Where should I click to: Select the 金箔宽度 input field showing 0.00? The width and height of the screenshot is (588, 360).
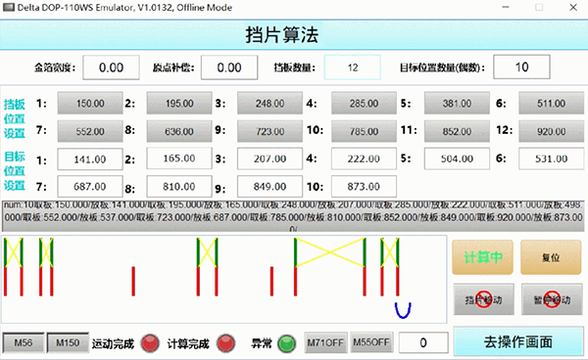111,67
